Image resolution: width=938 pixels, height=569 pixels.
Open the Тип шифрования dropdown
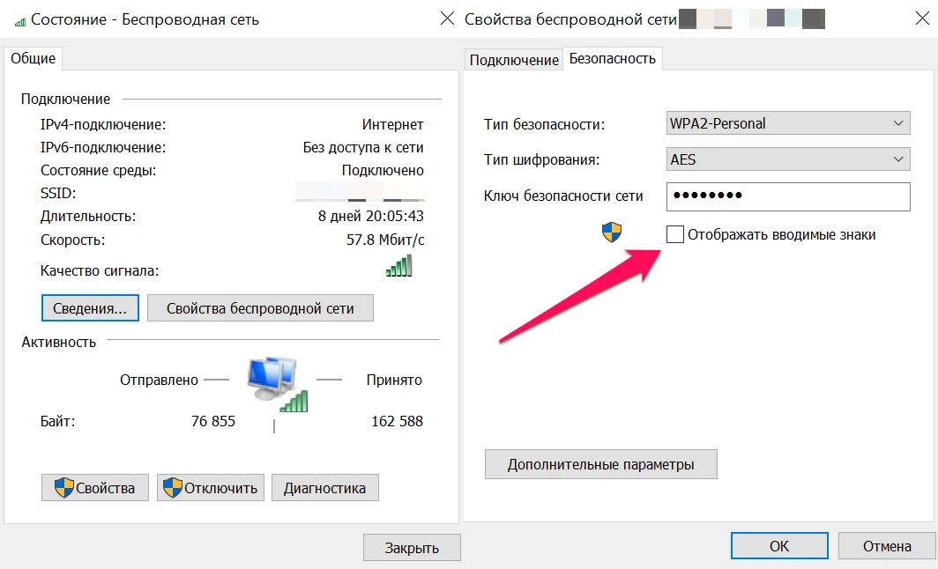pos(788,159)
